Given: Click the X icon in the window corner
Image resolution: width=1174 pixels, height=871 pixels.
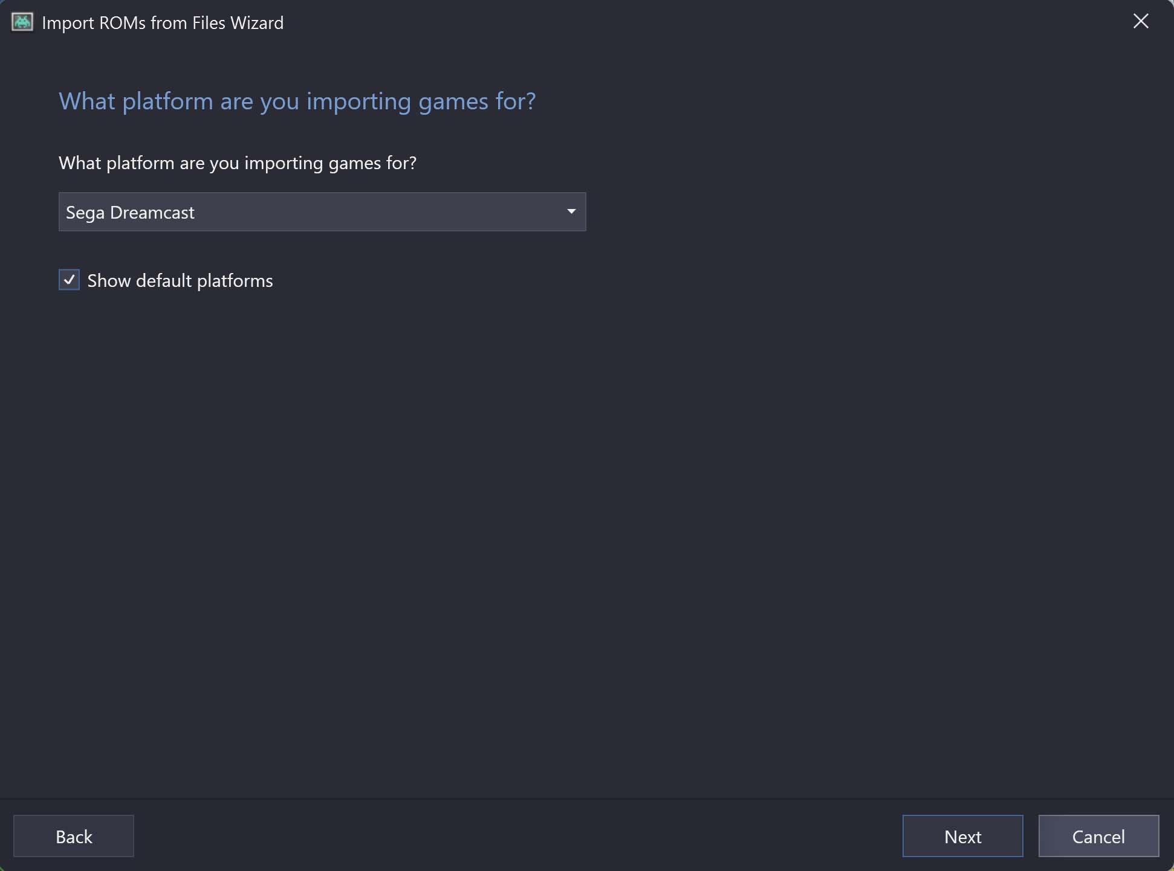Looking at the screenshot, I should pos(1141,22).
